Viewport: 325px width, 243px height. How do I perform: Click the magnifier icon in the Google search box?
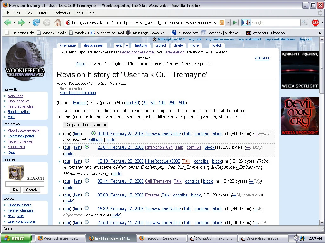(x=304, y=22)
